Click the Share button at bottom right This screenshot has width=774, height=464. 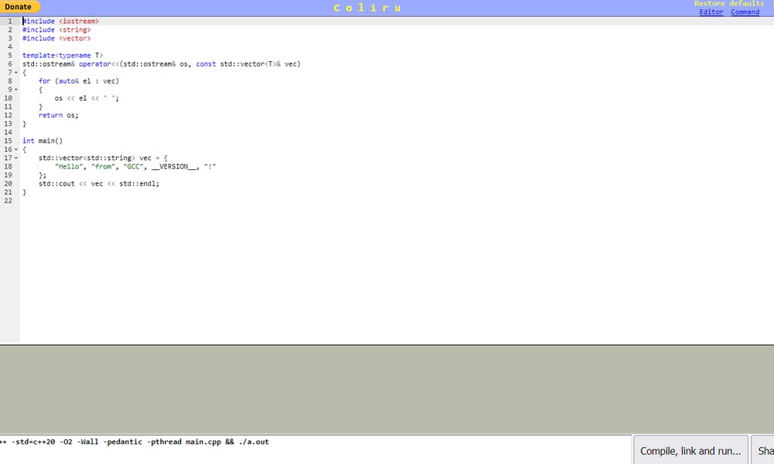point(765,451)
